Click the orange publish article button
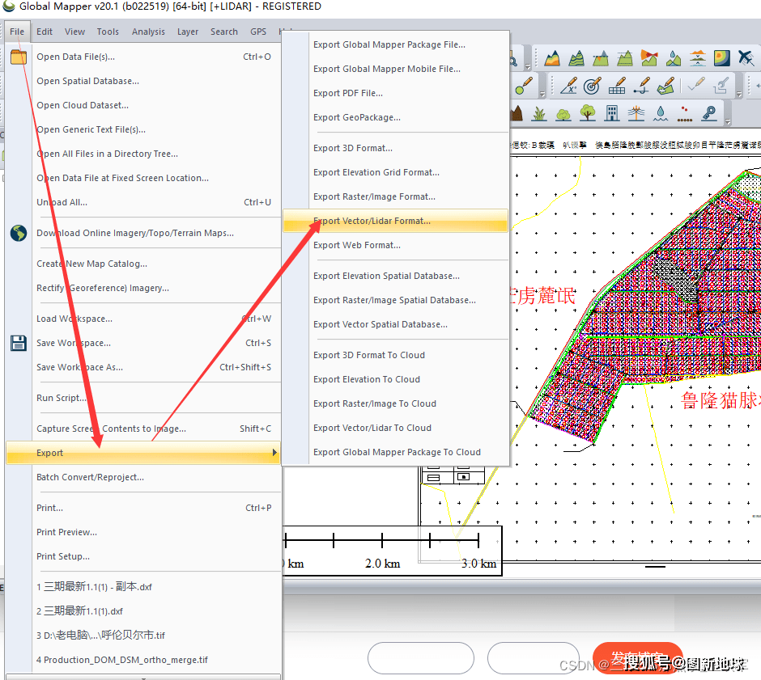Screen dimensions: 761x680 (x=637, y=659)
